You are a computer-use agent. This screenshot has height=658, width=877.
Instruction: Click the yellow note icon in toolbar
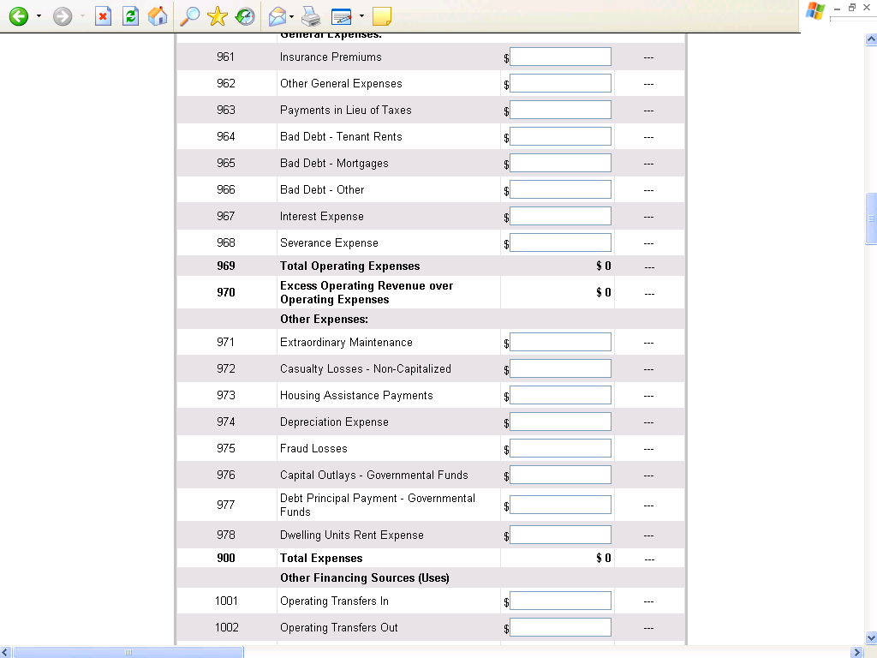point(381,16)
